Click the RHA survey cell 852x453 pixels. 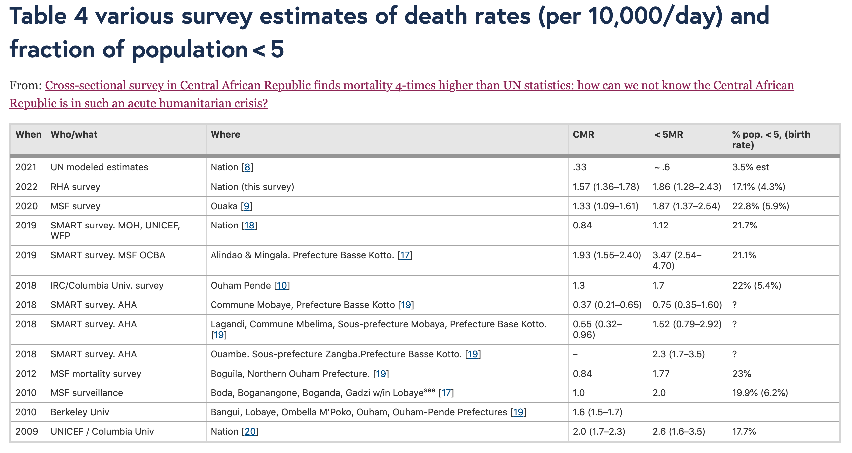(x=75, y=187)
